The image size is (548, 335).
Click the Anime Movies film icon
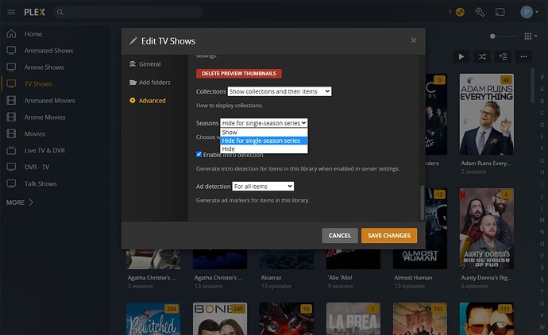click(x=11, y=117)
